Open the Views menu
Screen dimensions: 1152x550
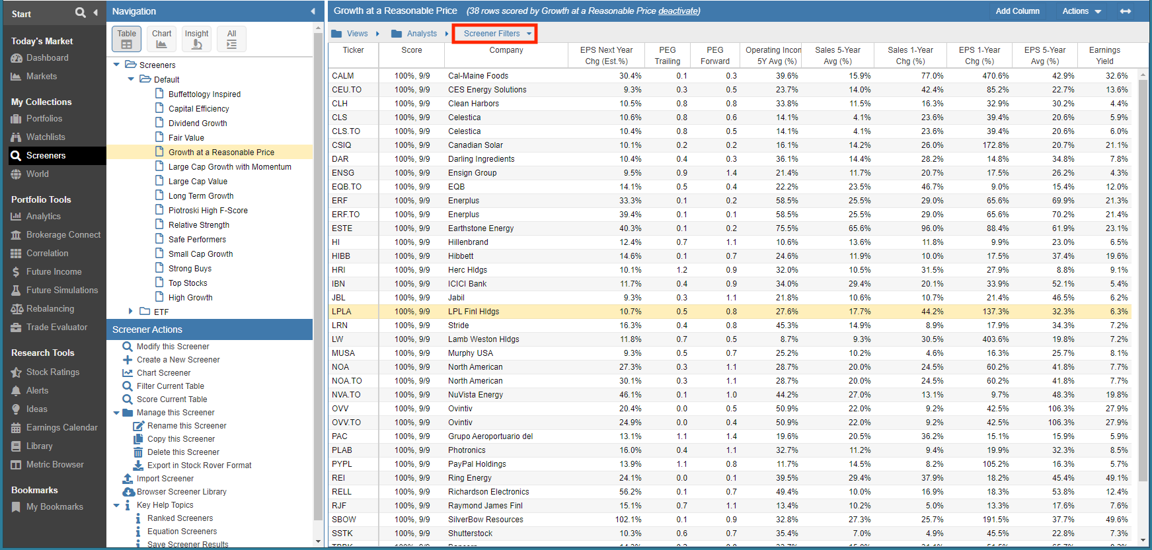[x=356, y=34]
